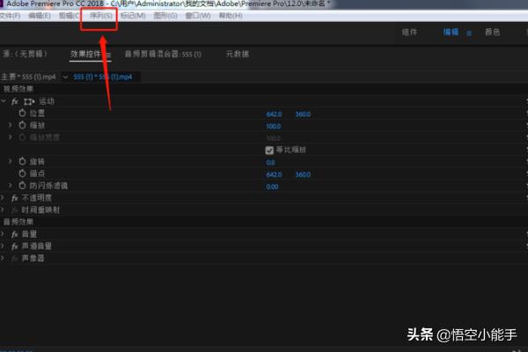Select the 视频效果 section header
This screenshot has height=352, width=528.
pos(18,89)
